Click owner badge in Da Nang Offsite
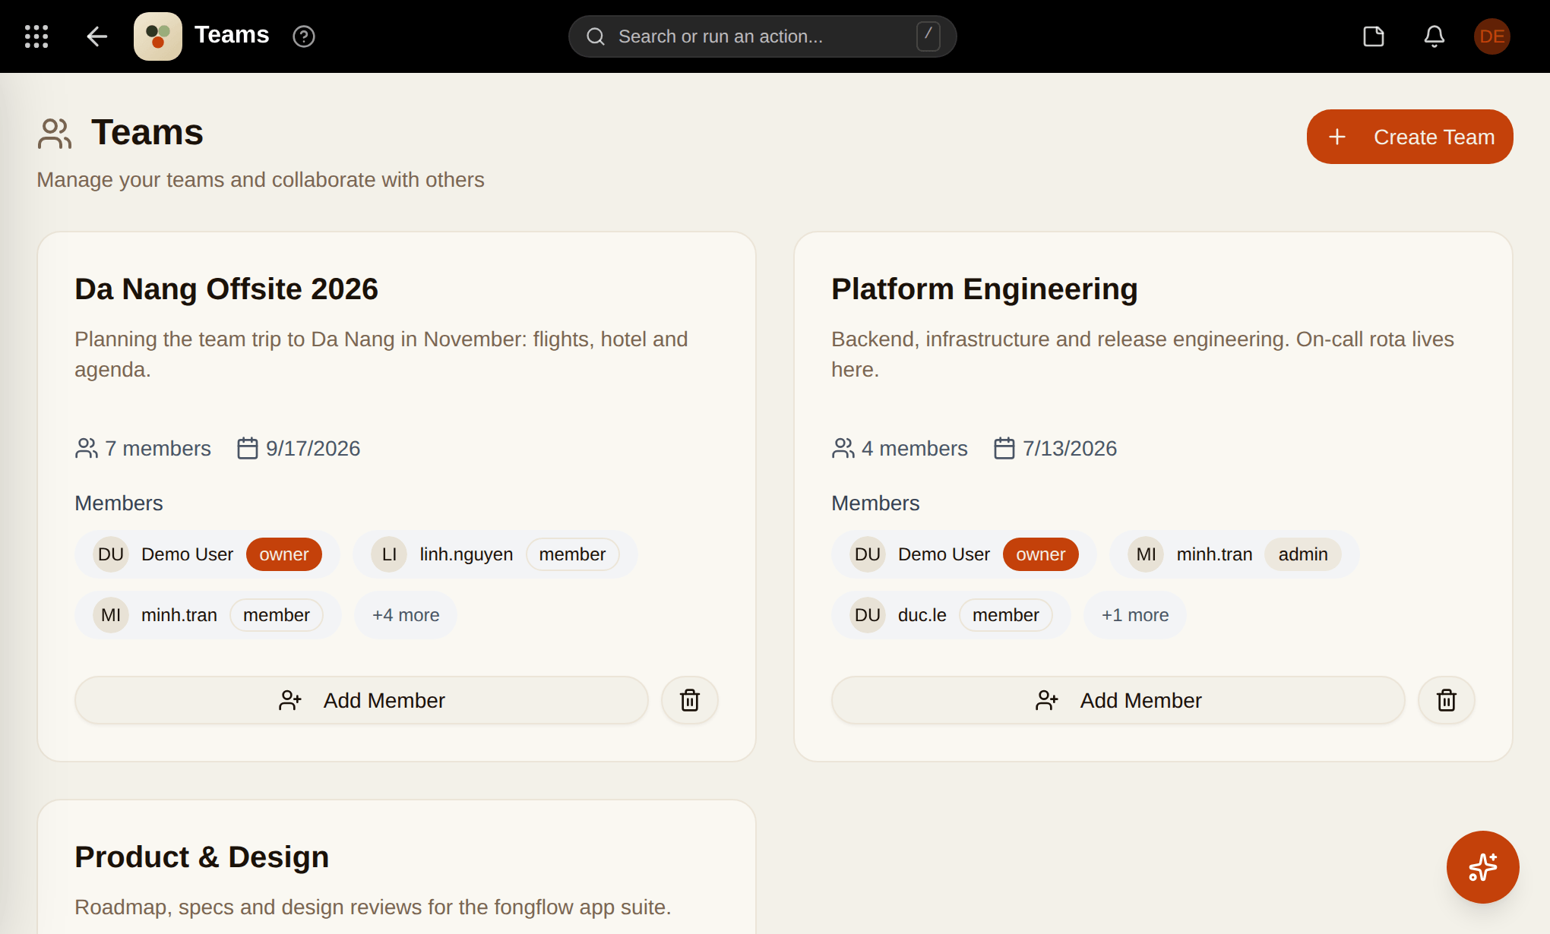The width and height of the screenshot is (1550, 934). coord(284,554)
